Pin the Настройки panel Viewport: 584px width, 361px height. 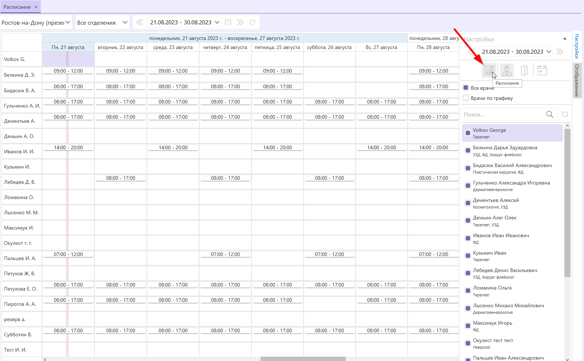tap(565, 39)
